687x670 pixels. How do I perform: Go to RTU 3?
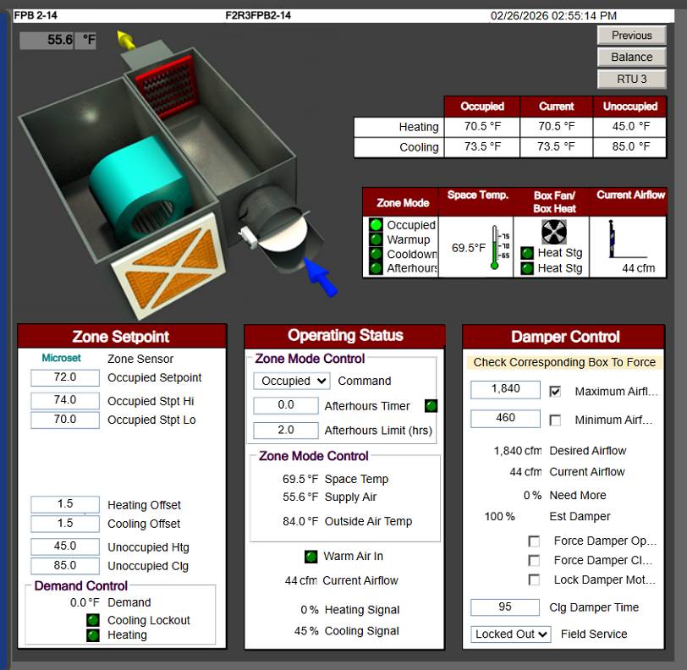pyautogui.click(x=631, y=79)
